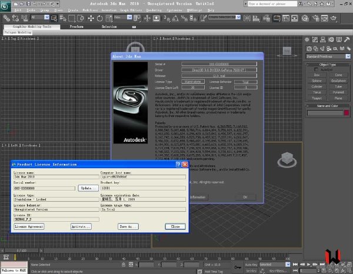This screenshot has height=274, width=353.
Task: Open the Select by Name tool
Action: (63, 18)
